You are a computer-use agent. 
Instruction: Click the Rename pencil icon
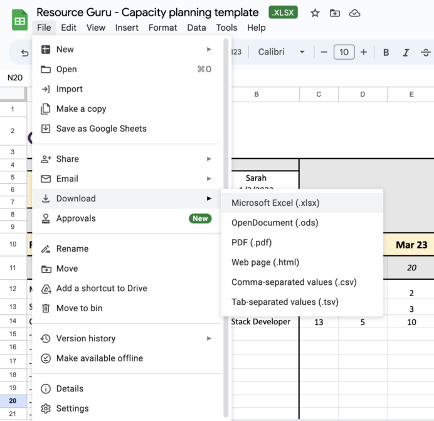click(46, 248)
